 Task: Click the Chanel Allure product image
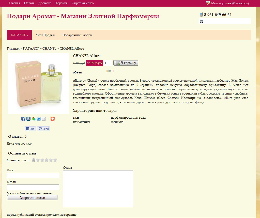click(x=39, y=84)
